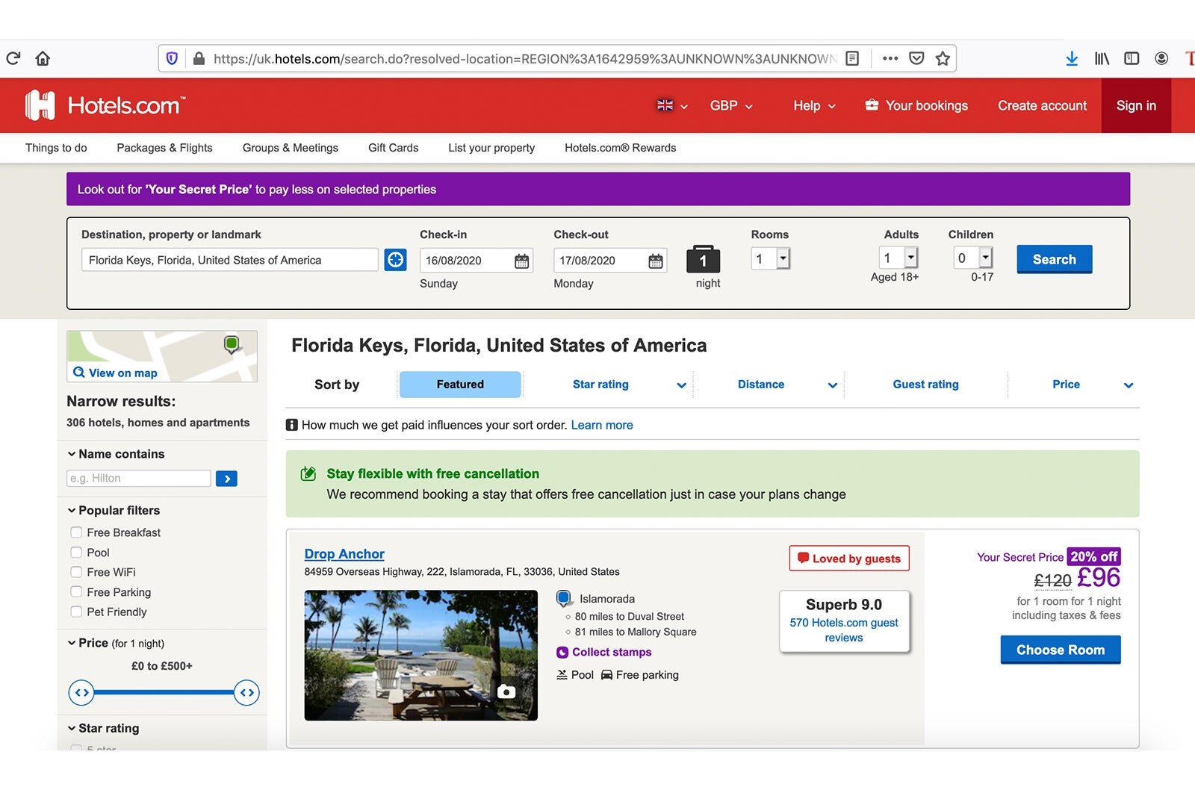Click the blue Search button

pyautogui.click(x=1054, y=259)
